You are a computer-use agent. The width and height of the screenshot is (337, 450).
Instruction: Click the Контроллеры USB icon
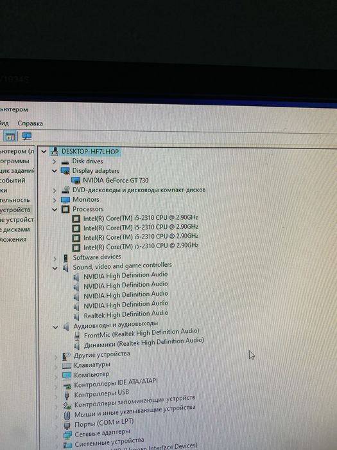coord(67,396)
